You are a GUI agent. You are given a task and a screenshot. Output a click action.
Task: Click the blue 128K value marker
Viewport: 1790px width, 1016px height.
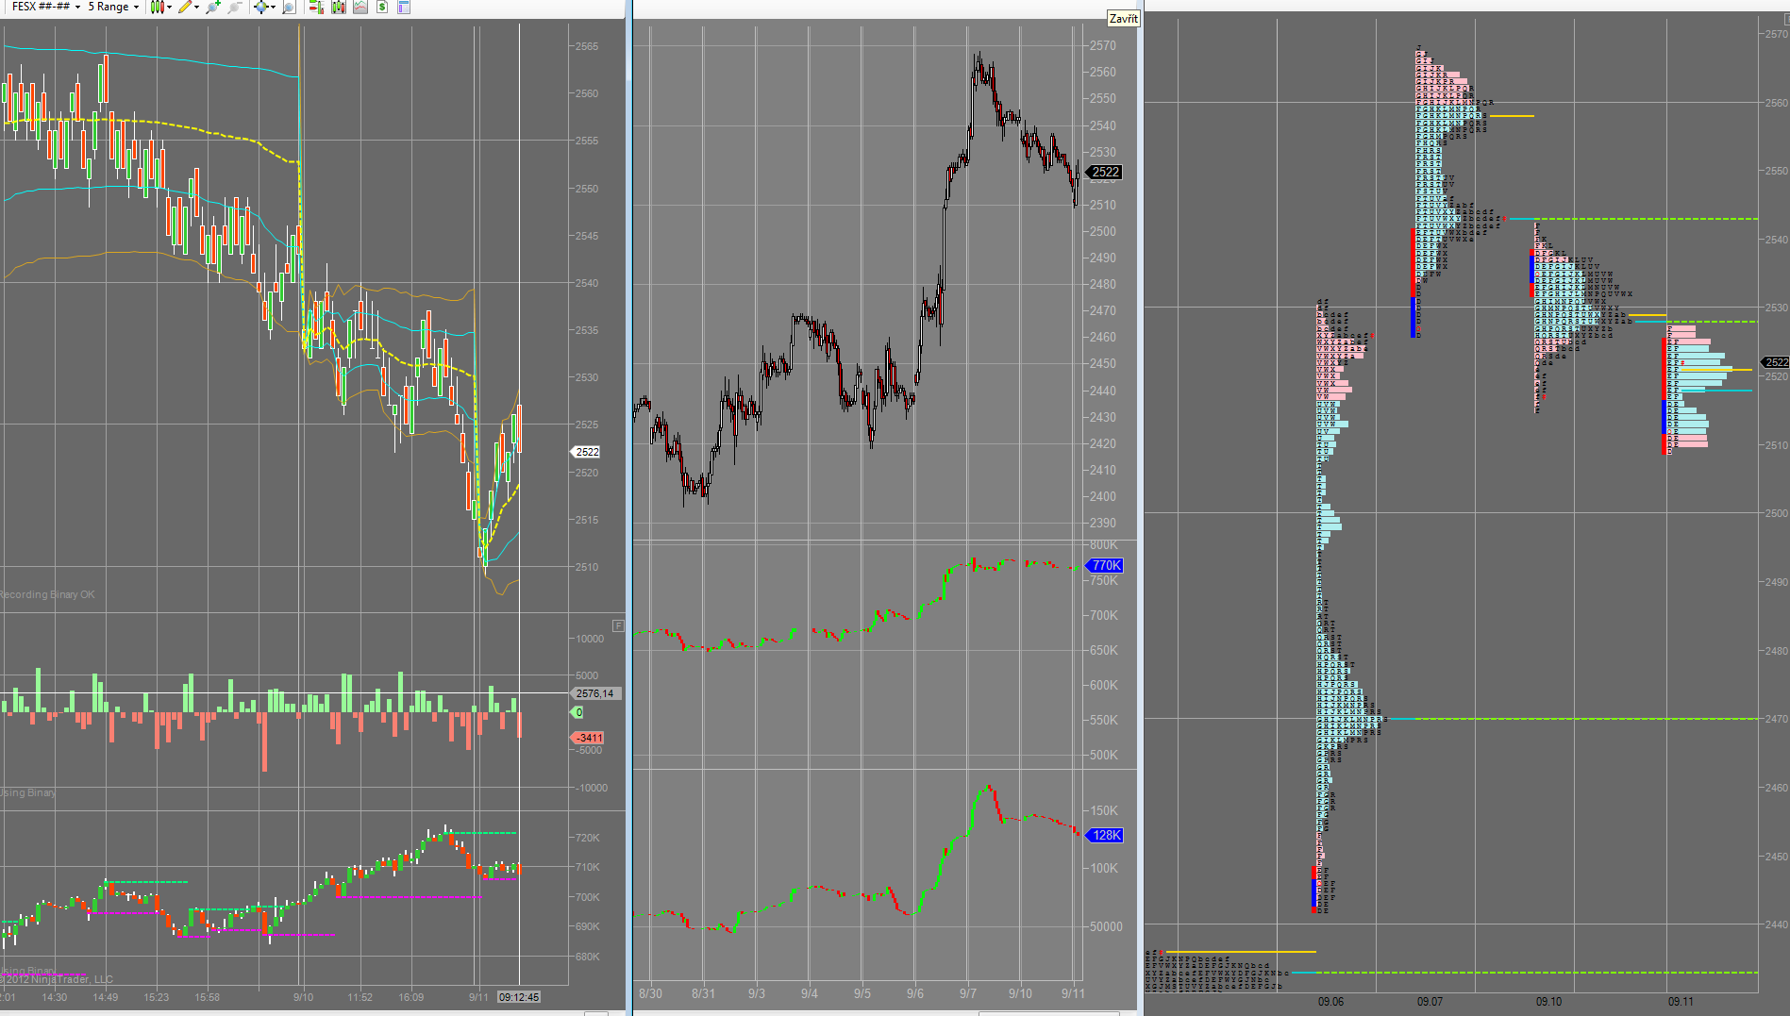[1105, 835]
